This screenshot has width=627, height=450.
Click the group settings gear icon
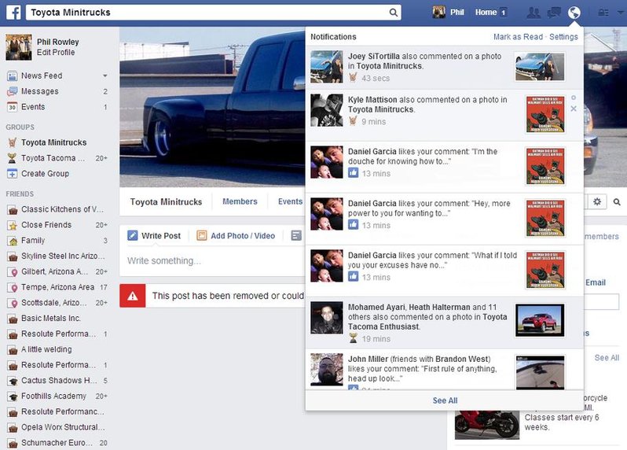point(597,201)
